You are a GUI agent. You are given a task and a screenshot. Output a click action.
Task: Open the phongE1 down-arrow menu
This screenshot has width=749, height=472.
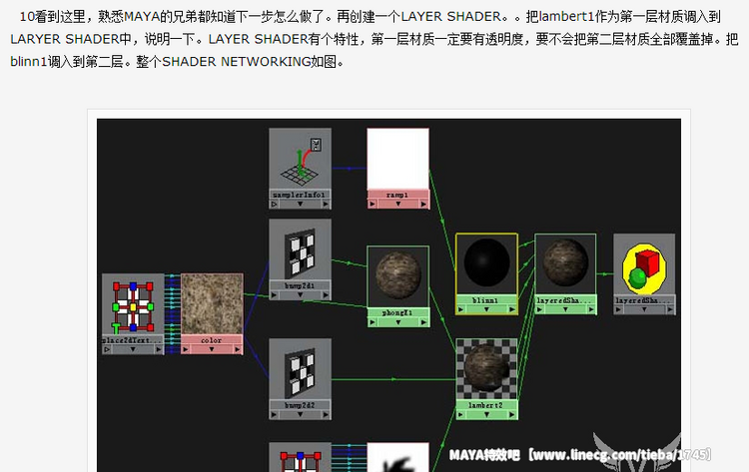397,322
